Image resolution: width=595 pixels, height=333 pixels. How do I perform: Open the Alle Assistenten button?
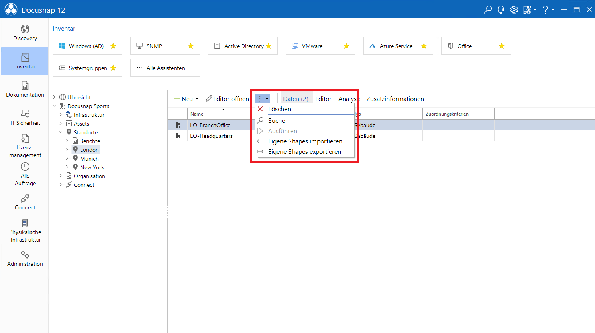point(165,68)
